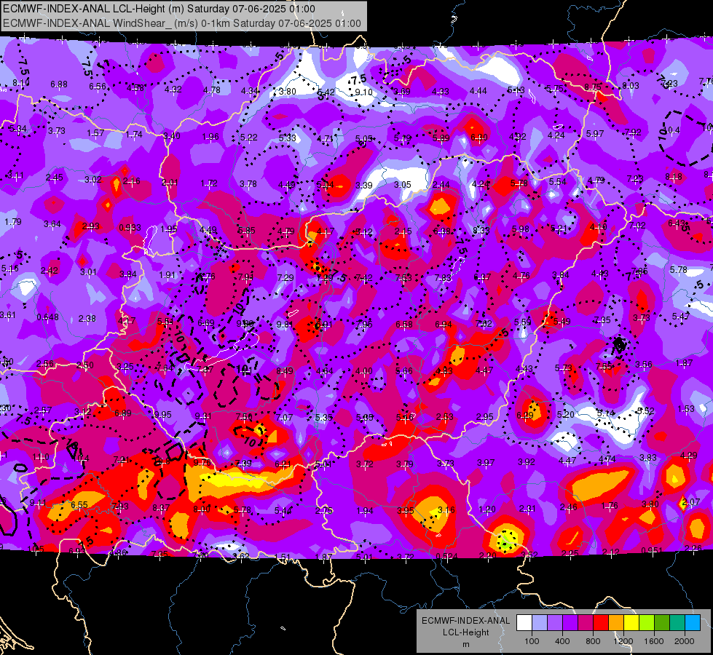The width and height of the screenshot is (713, 655).
Task: Click the wind shear value 6.88
Action: coord(59,84)
